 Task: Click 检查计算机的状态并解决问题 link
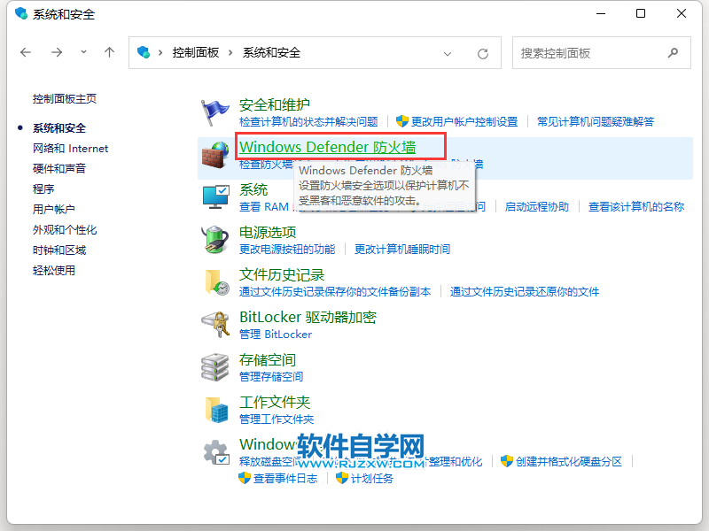point(308,122)
